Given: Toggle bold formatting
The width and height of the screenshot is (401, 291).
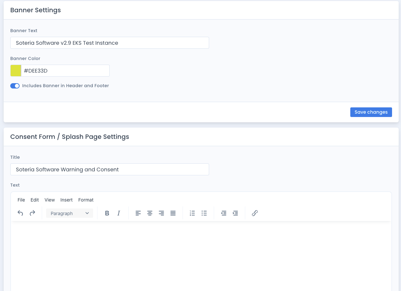Looking at the screenshot, I should coord(107,213).
